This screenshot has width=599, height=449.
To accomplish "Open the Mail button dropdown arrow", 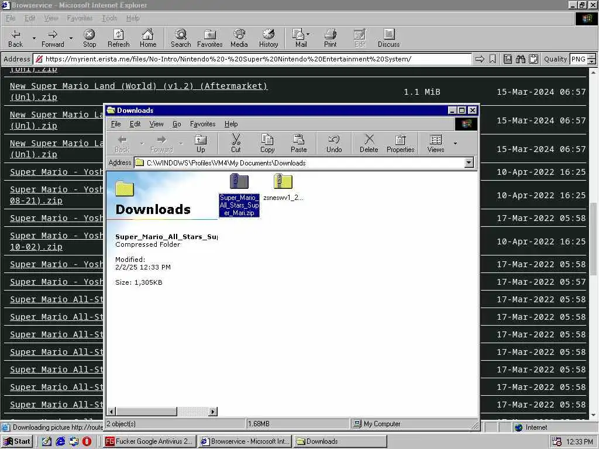I will click(308, 34).
